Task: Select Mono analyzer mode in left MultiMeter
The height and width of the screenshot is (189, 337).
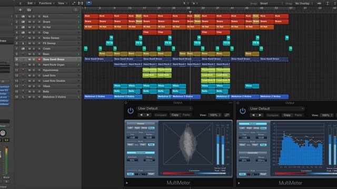Action: 151,128
